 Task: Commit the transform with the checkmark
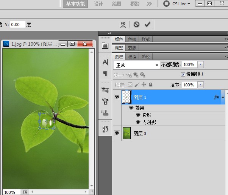[147, 24]
